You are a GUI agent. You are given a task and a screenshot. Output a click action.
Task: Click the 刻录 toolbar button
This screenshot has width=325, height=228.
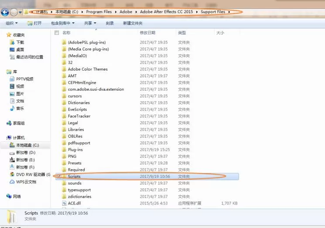[x=109, y=23]
